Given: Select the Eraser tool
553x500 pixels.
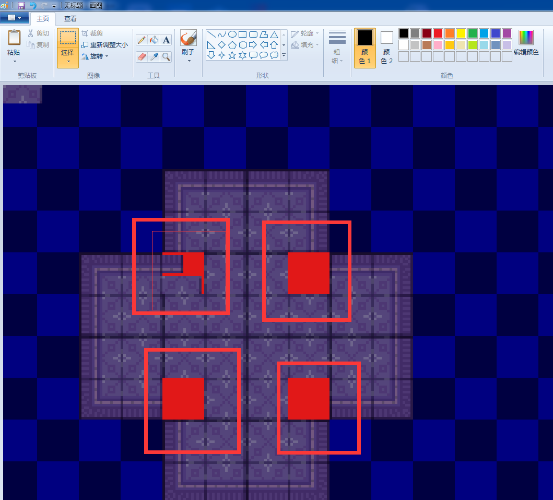Looking at the screenshot, I should click(x=142, y=57).
